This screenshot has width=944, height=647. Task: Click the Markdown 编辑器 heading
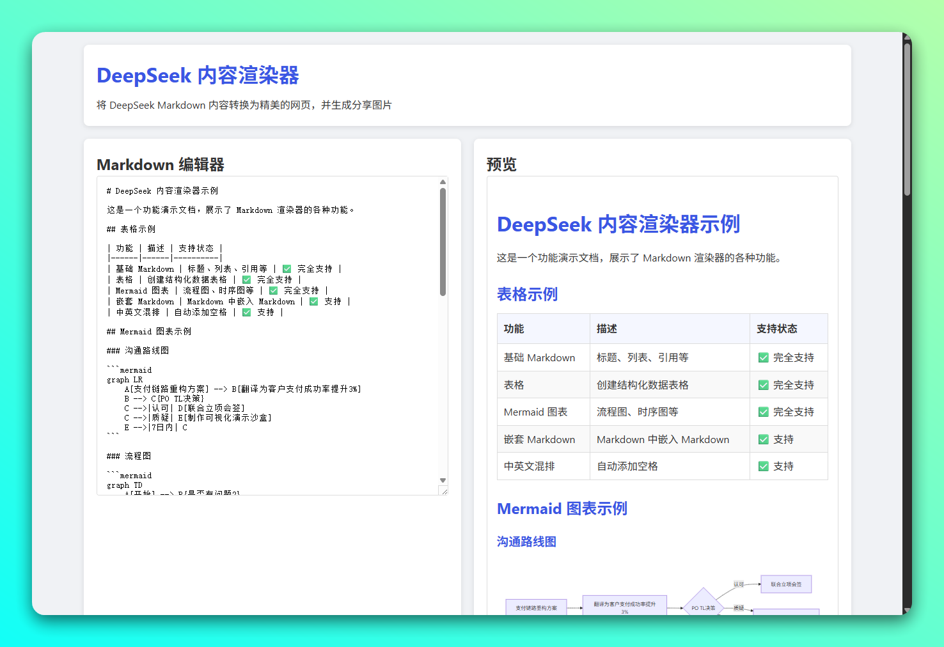pyautogui.click(x=161, y=164)
